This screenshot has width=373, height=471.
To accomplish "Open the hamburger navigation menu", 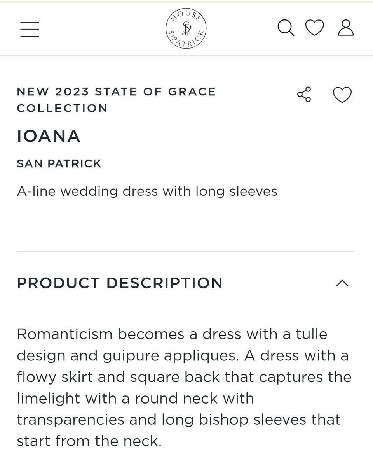I will (30, 29).
